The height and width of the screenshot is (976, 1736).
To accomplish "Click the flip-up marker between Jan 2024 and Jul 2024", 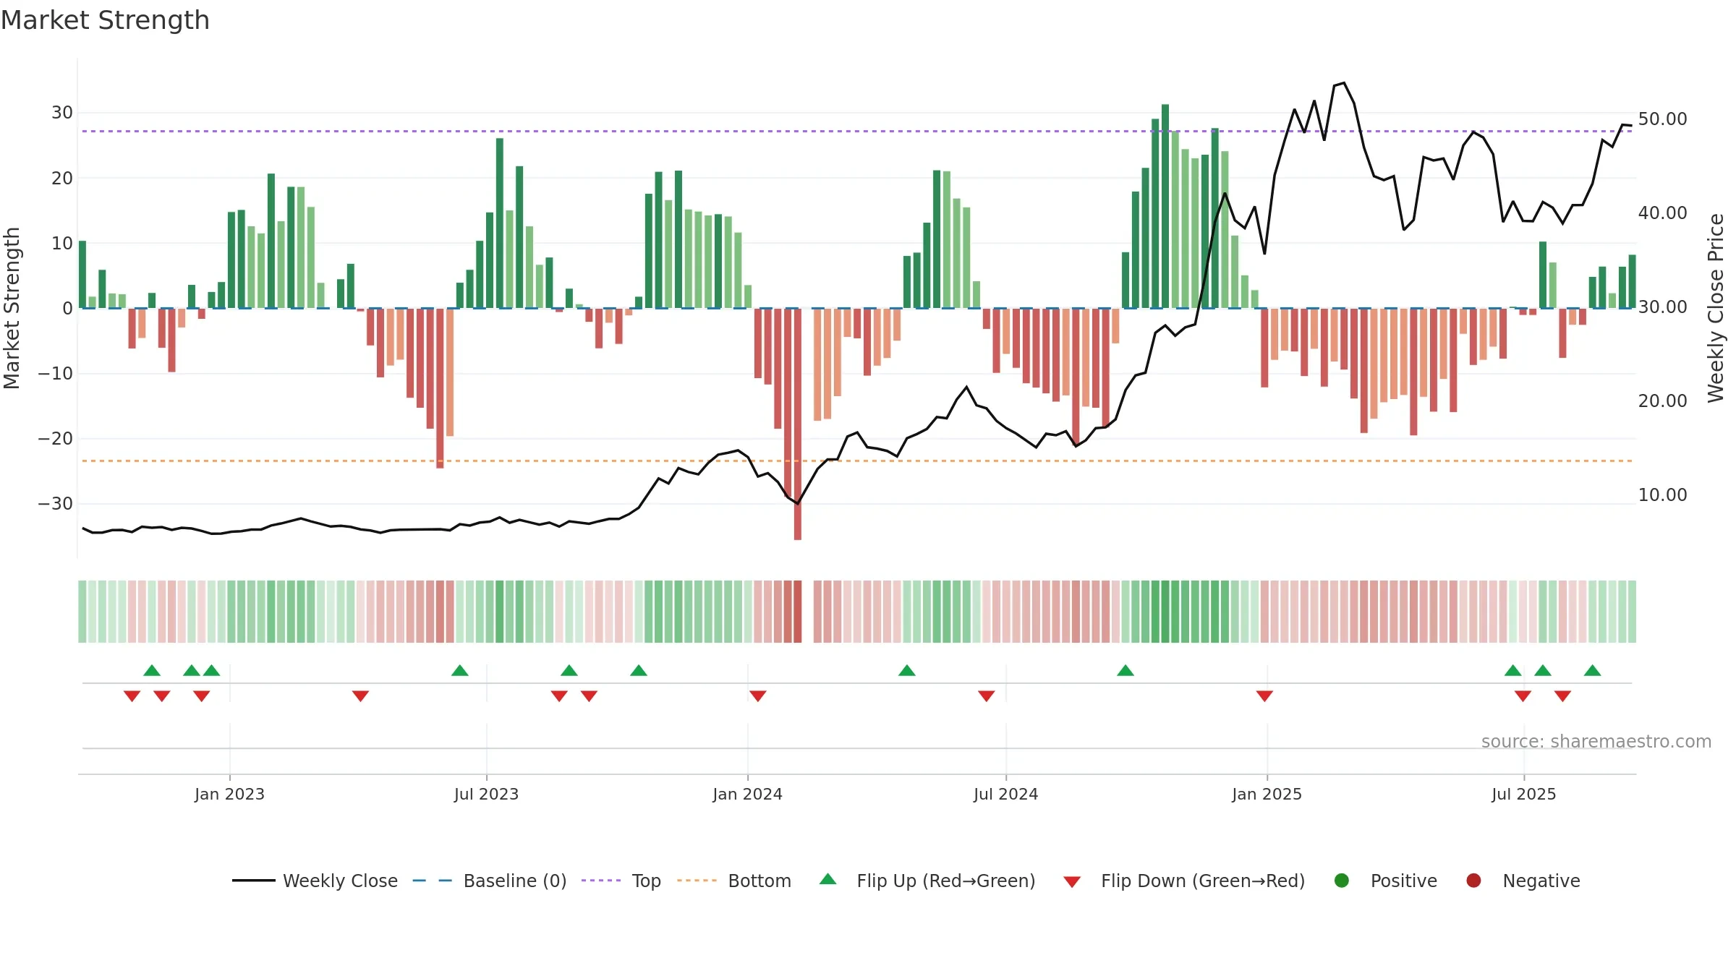I will tap(907, 670).
